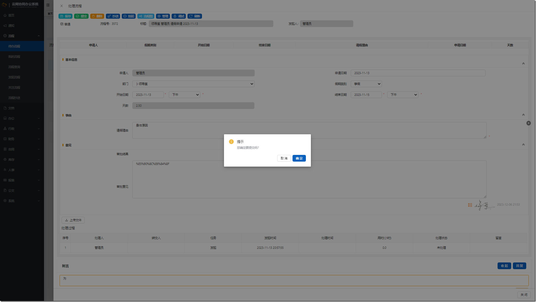Click the common phrases icon beside signature
This screenshot has height=302, width=536.
[470, 205]
